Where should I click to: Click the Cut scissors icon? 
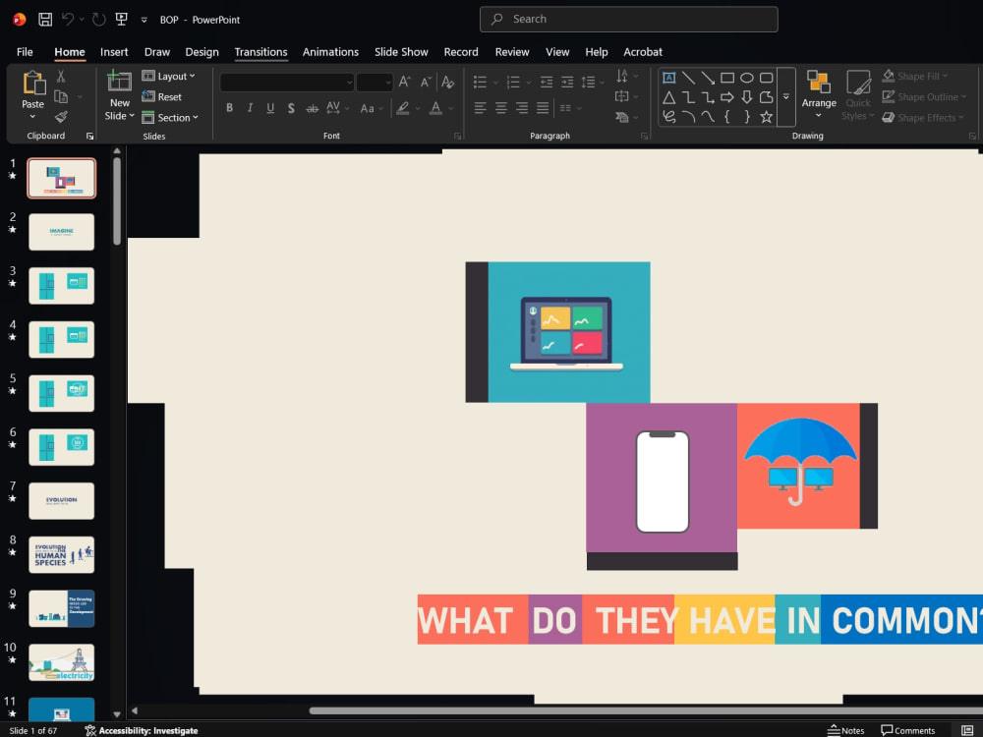click(61, 77)
